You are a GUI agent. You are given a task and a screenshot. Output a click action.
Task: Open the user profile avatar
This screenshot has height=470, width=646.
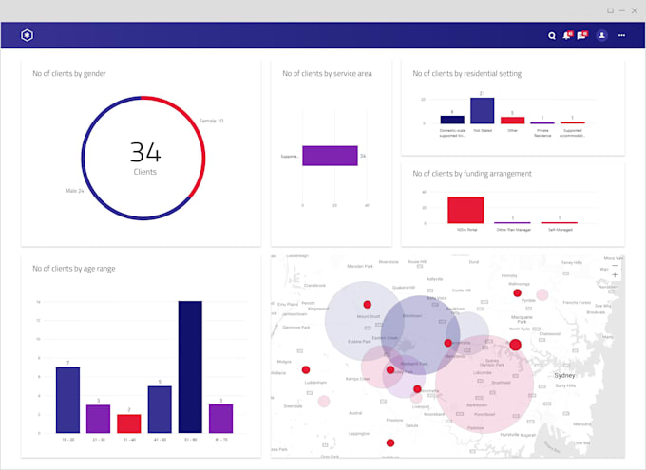click(x=601, y=35)
